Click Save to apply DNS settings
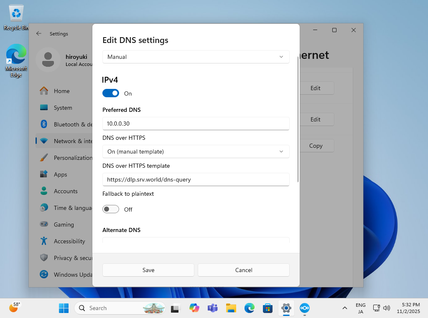The width and height of the screenshot is (428, 318). [148, 270]
